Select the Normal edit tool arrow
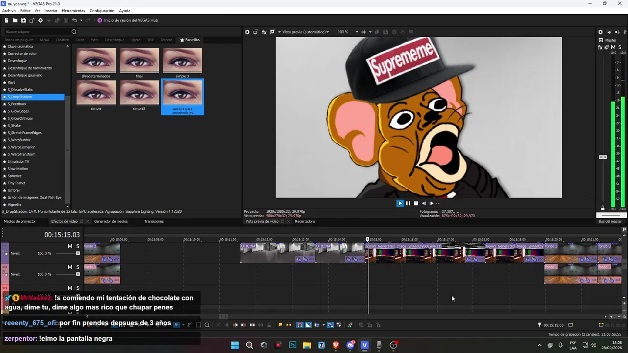Screen dimensions: 628x353 pyautogui.click(x=177, y=325)
